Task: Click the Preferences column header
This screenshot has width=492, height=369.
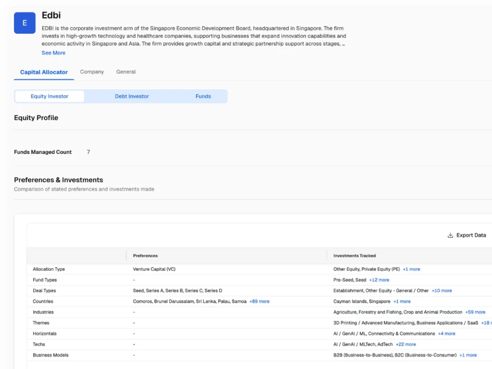Action: tap(145, 256)
